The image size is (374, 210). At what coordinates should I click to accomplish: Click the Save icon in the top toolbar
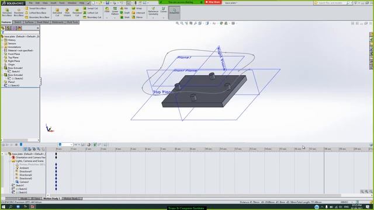[108, 3]
